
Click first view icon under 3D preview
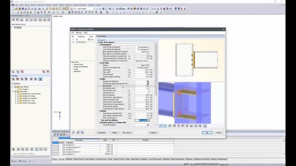point(160,126)
